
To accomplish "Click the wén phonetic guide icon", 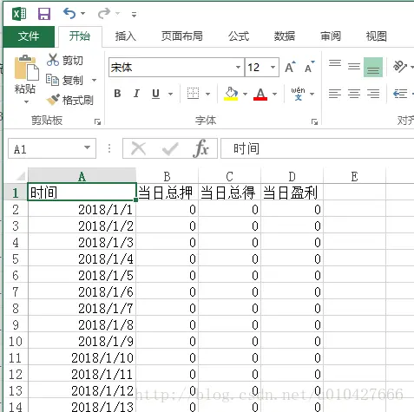I will tap(298, 94).
